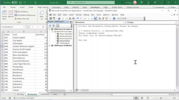
Task: Open the Macros dialog in the ribbon
Action: click(11, 14)
